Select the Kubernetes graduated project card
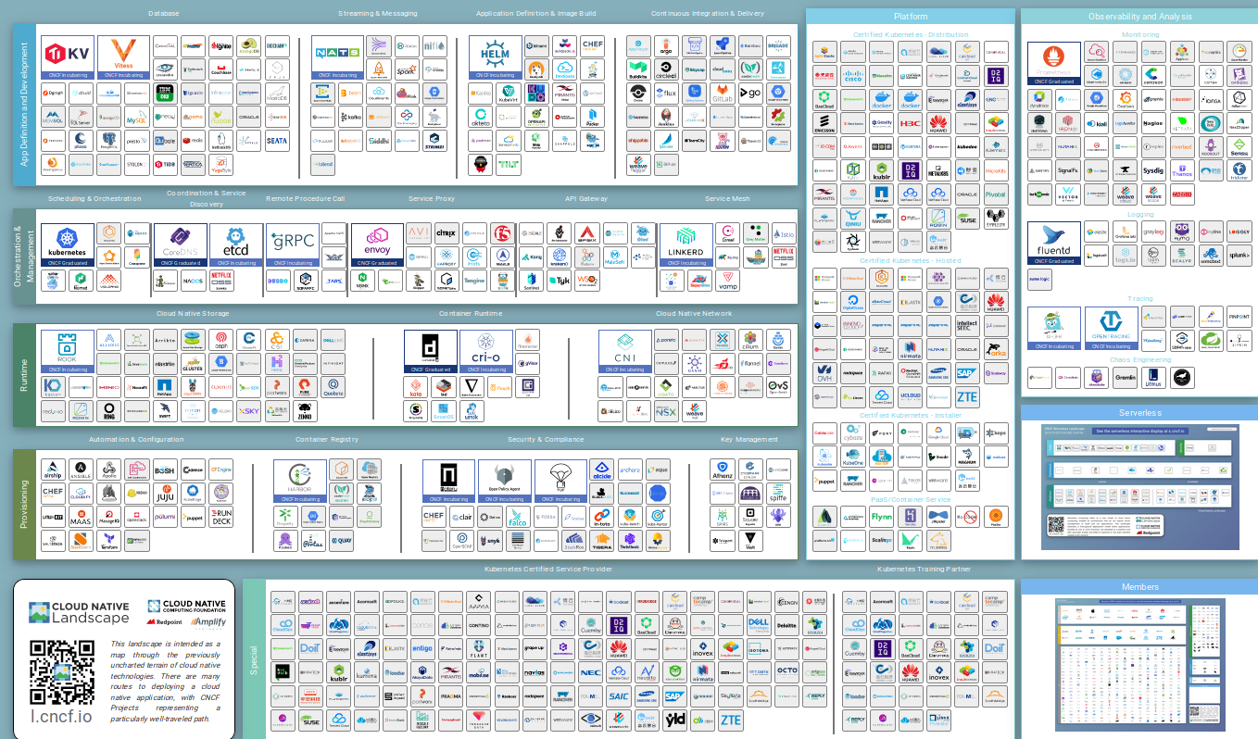1258x739 pixels. (x=68, y=245)
